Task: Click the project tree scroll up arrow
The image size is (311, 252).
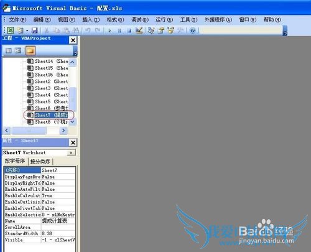Action: 72,62
